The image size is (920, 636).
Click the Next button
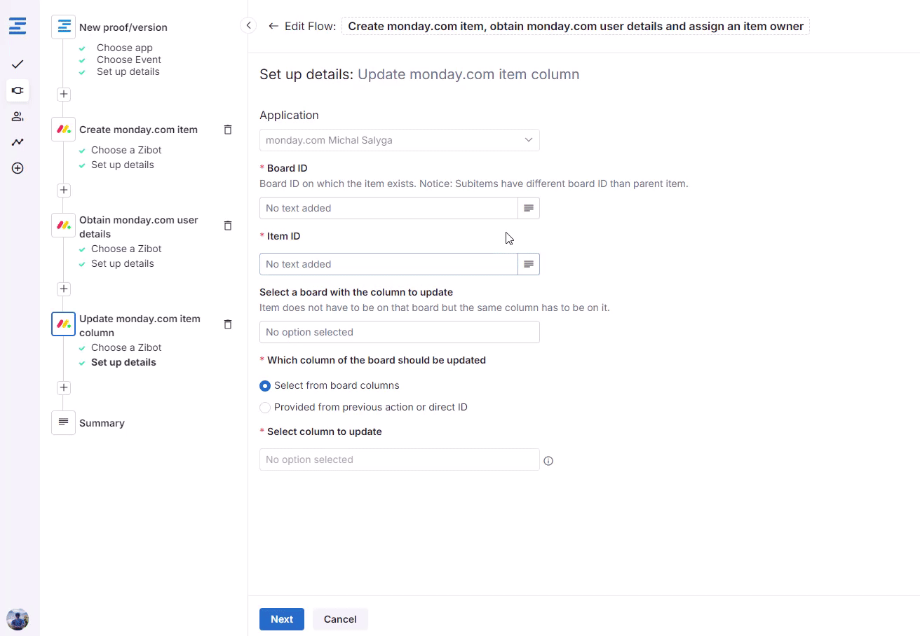pos(281,619)
